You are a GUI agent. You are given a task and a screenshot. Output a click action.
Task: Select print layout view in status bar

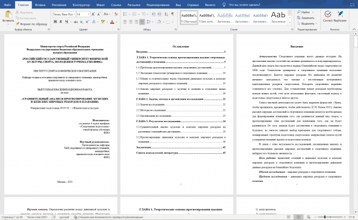[298, 217]
